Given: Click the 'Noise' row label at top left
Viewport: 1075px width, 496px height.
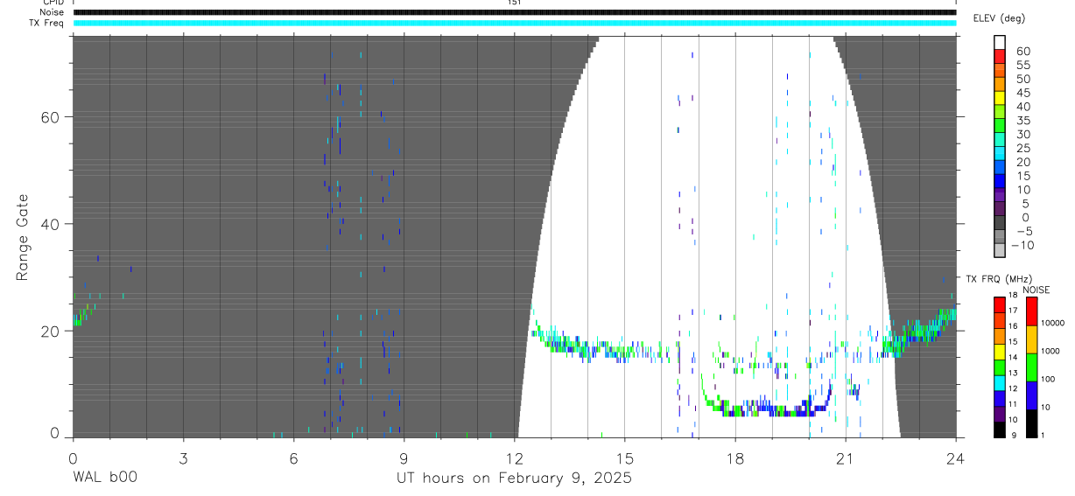Looking at the screenshot, I should point(52,12).
